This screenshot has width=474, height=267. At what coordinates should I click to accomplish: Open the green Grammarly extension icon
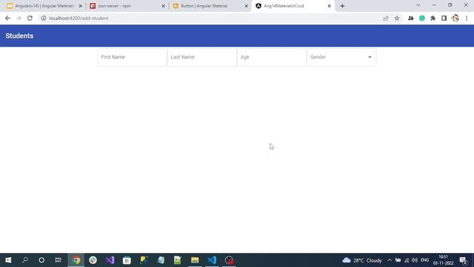pyautogui.click(x=421, y=18)
